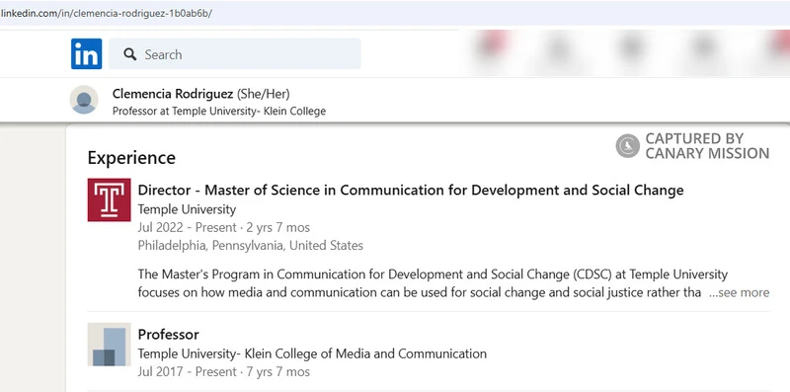Select 'Professor at Temple University- Klein College' headline
Screen dimensions: 790x392
click(219, 111)
